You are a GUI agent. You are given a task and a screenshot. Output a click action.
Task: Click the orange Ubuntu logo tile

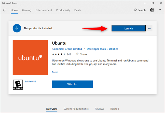pos(30,58)
